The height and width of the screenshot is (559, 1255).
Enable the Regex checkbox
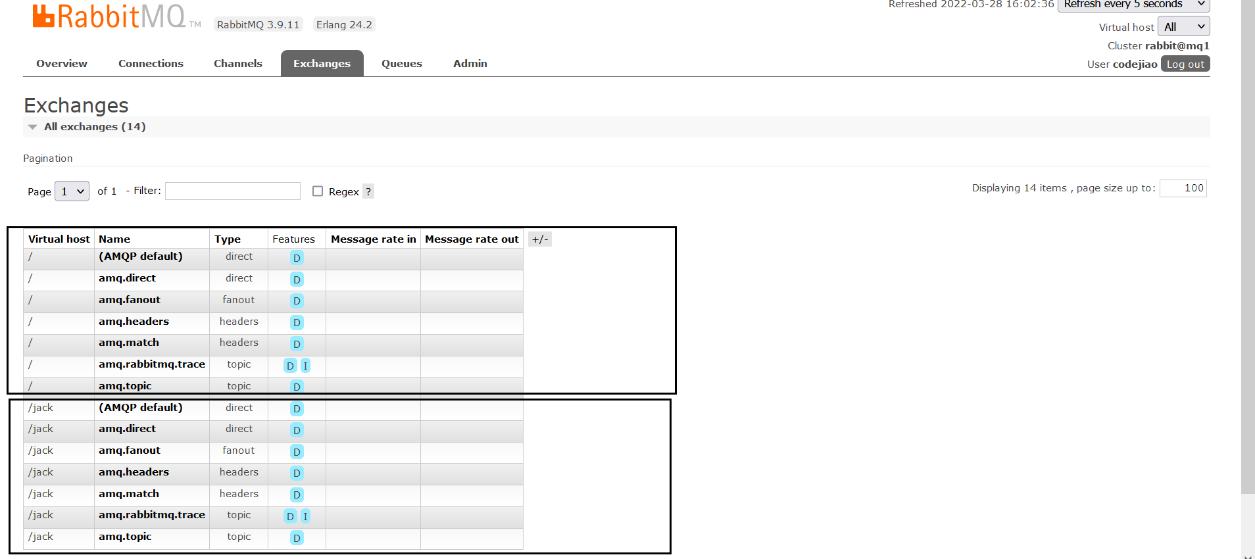[x=318, y=191]
